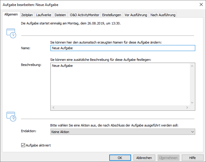Click the description scrollbar up arrow
The width and height of the screenshot is (206, 162).
point(192,66)
